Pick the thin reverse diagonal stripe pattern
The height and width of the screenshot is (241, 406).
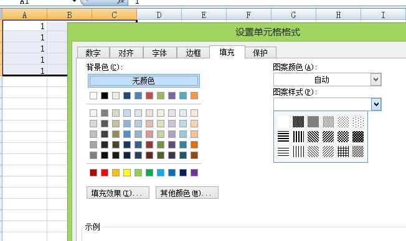[x=313, y=152]
